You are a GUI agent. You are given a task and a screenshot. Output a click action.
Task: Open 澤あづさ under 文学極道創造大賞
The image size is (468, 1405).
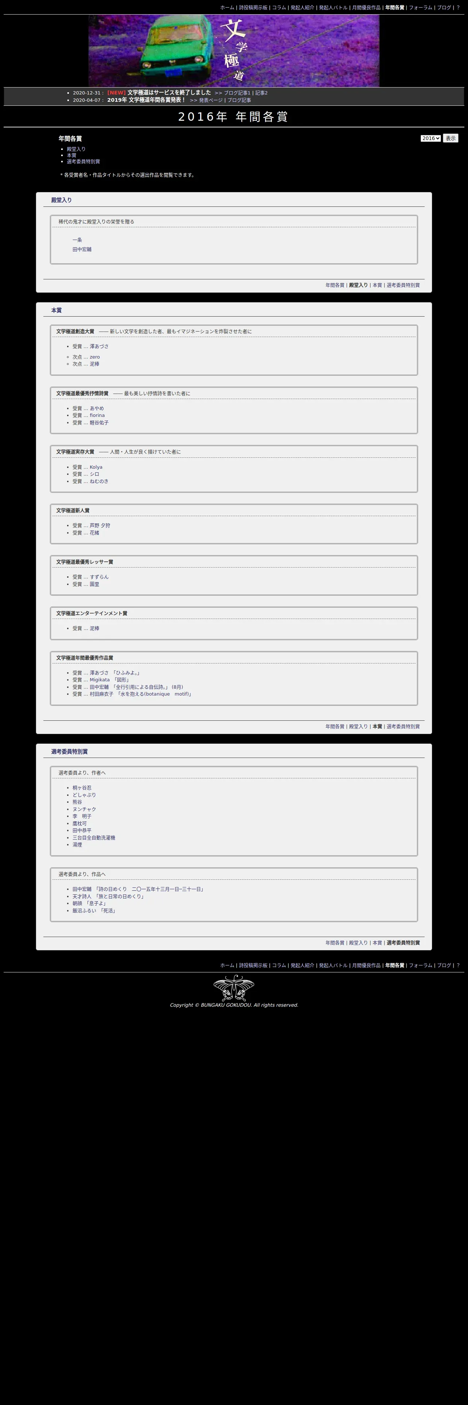pyautogui.click(x=99, y=347)
